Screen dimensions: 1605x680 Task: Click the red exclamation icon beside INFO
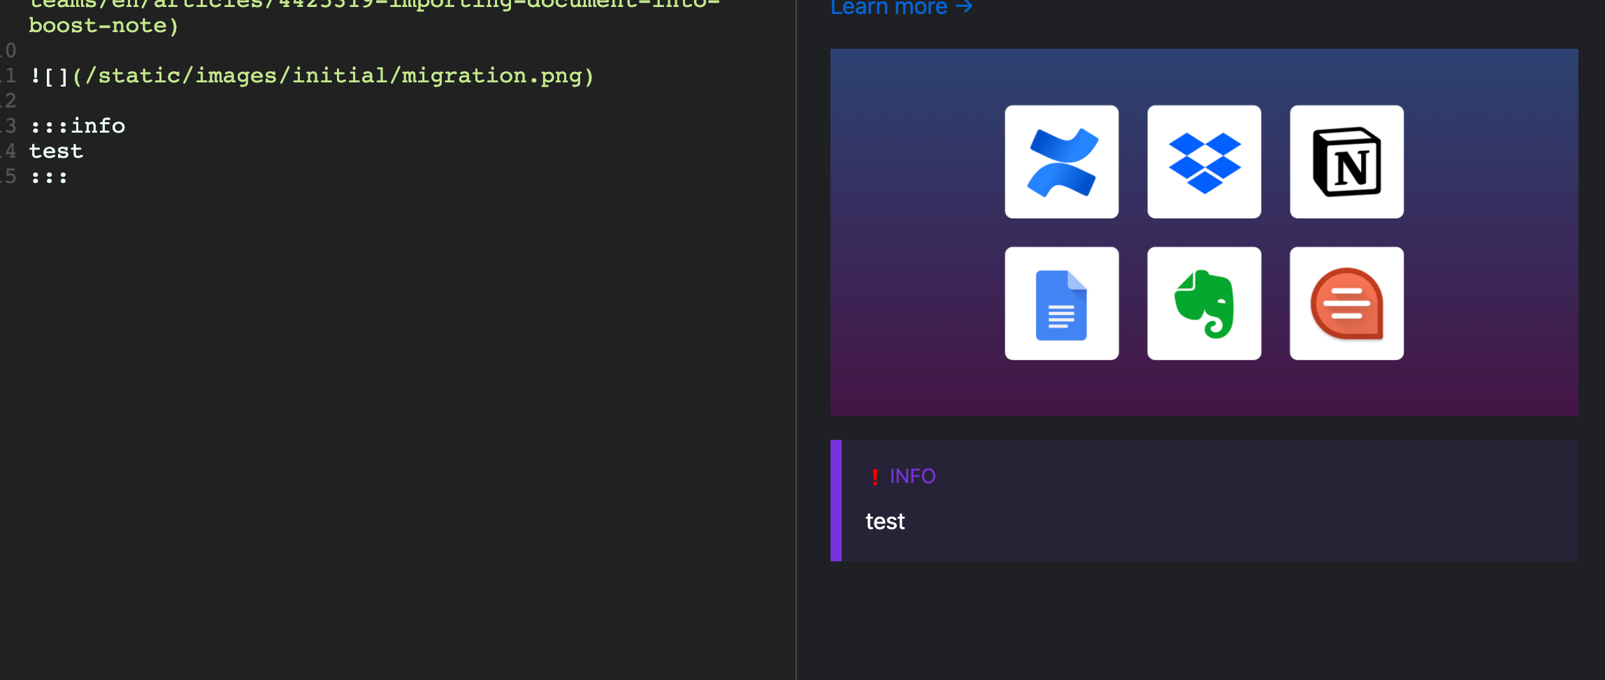[x=875, y=477]
